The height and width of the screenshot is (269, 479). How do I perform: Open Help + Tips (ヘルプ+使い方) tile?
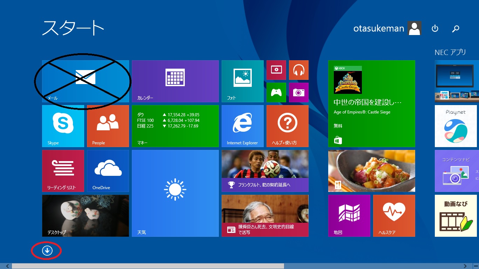(288, 126)
